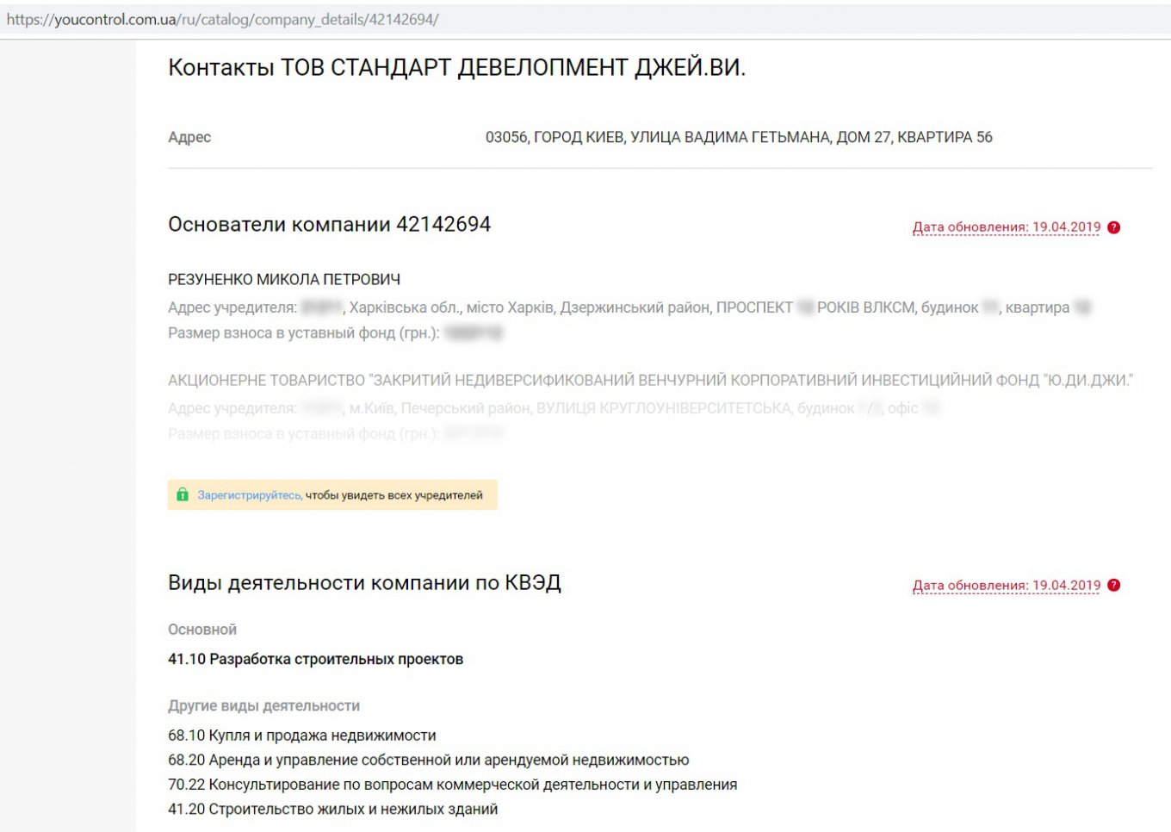This screenshot has height=832, width=1171.
Task: Click 'Дата обновления' link in founders section
Action: coord(1006,227)
